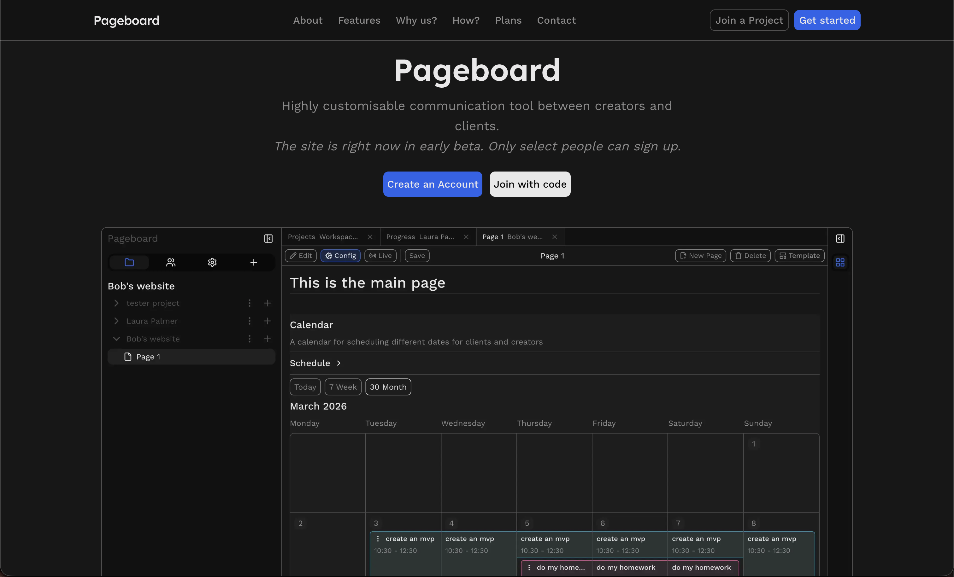Switch to Edit mode
Image resolution: width=954 pixels, height=577 pixels.
[301, 255]
